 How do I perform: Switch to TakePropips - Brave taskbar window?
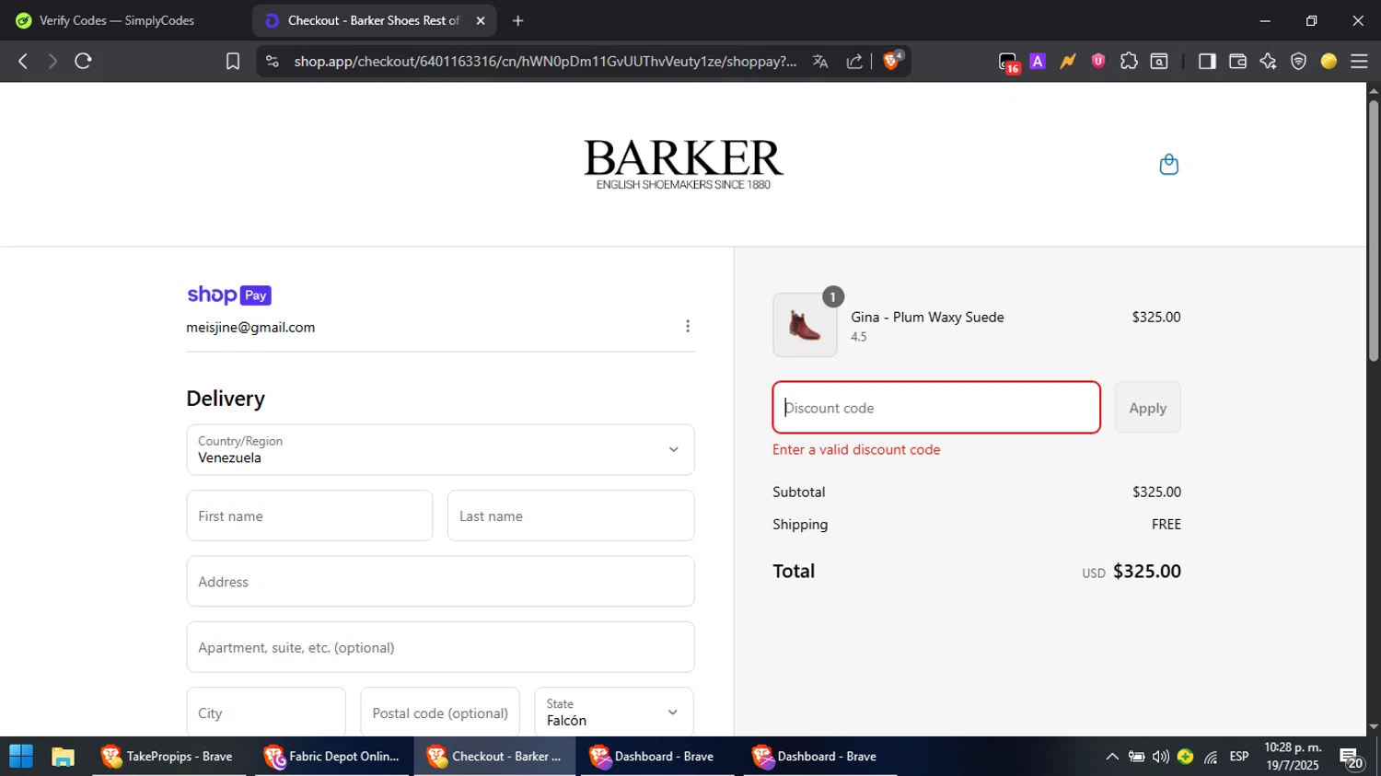click(x=168, y=757)
